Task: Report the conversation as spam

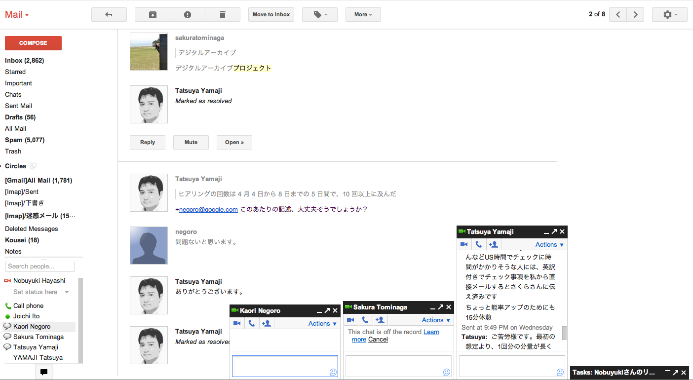Action: click(188, 14)
